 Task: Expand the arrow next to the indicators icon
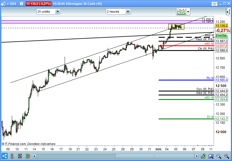188,12
